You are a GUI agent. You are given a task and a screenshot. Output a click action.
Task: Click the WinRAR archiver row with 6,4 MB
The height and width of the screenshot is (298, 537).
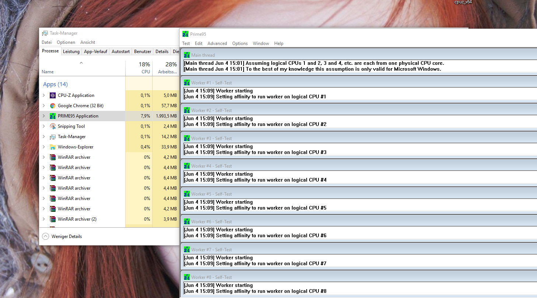click(109, 178)
